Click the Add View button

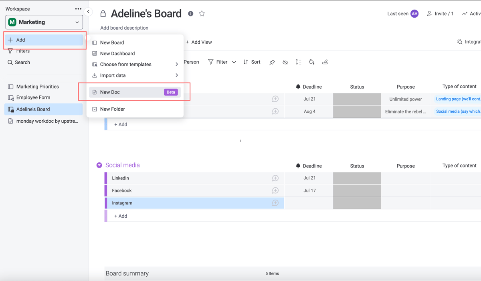199,42
